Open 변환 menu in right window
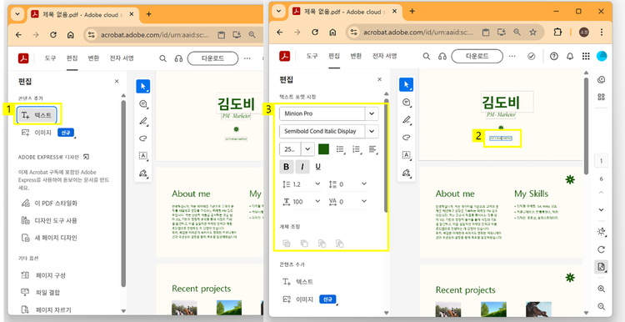 click(x=356, y=56)
